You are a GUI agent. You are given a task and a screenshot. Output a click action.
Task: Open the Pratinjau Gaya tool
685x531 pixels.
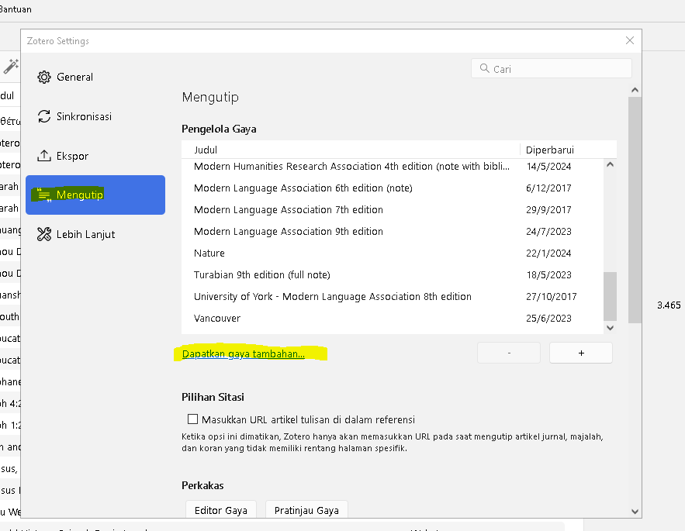pyautogui.click(x=306, y=509)
